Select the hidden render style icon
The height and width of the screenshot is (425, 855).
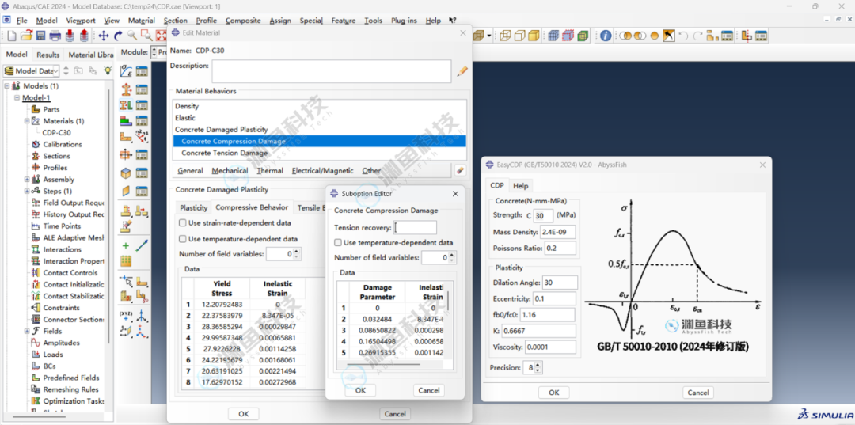pos(519,36)
